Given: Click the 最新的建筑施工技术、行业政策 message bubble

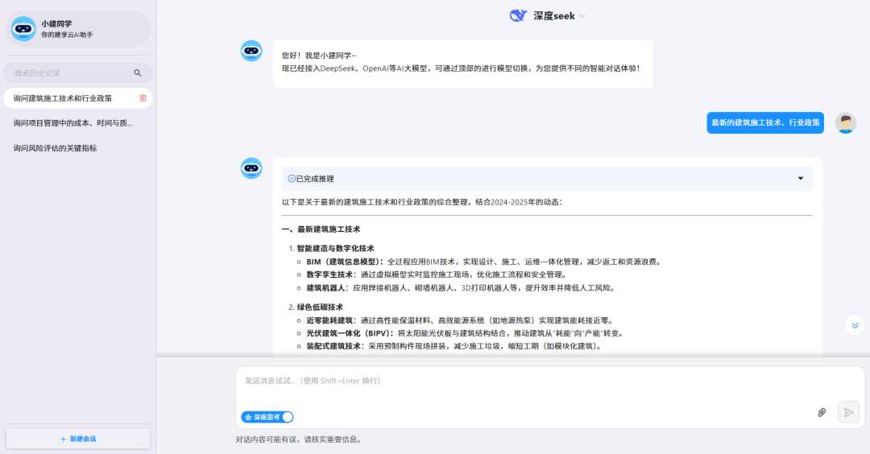Looking at the screenshot, I should [x=764, y=123].
